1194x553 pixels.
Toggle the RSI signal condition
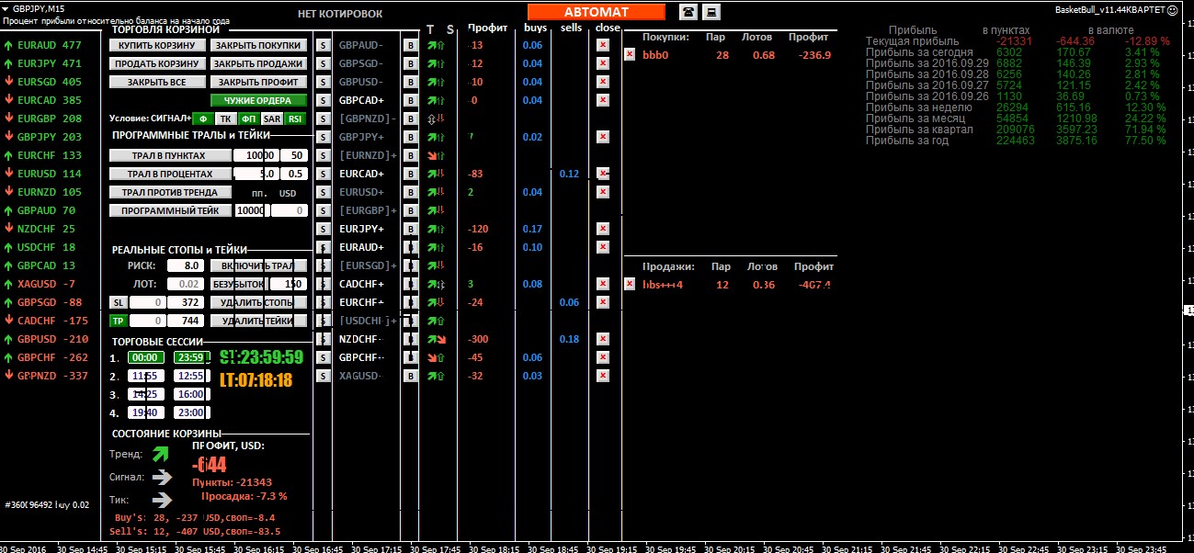click(294, 118)
